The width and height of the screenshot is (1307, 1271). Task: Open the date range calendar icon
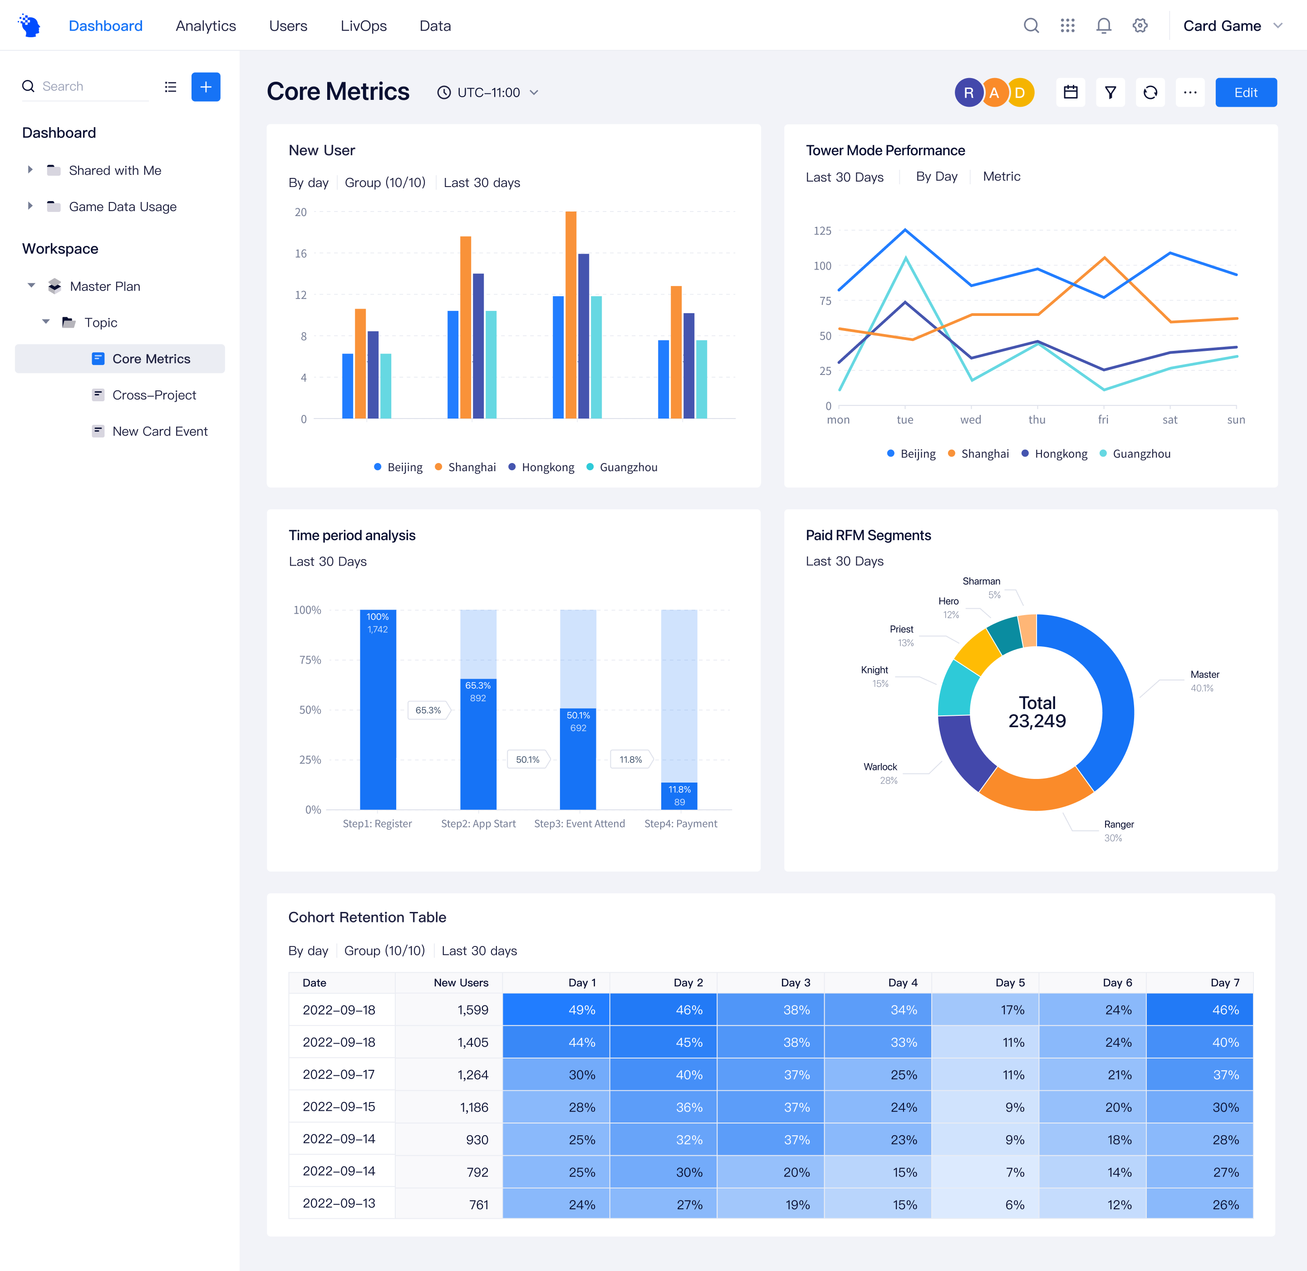point(1071,92)
